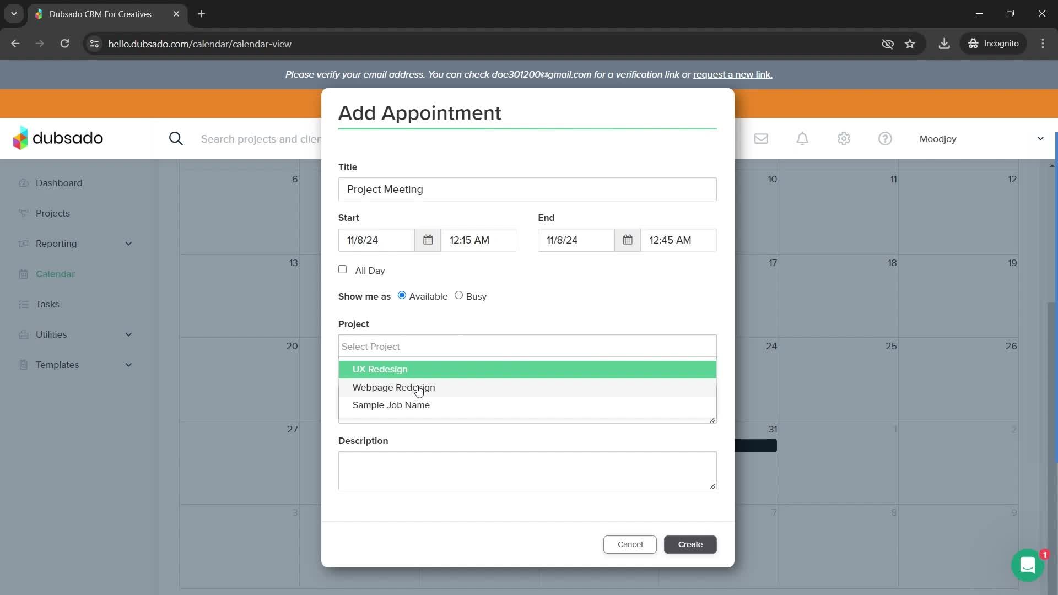Open Projects from the sidebar
Image resolution: width=1058 pixels, height=595 pixels.
pos(53,213)
